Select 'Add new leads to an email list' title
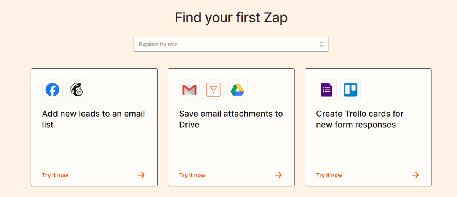The image size is (457, 197). (x=94, y=119)
